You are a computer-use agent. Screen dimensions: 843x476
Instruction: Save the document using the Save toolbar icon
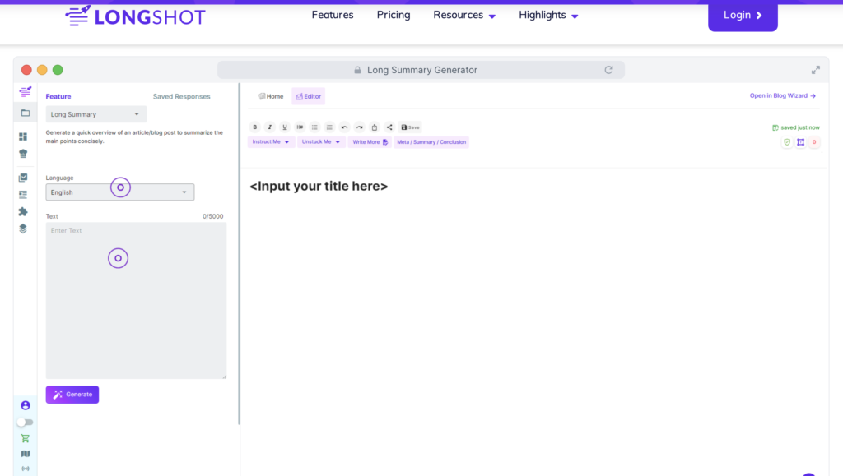408,127
